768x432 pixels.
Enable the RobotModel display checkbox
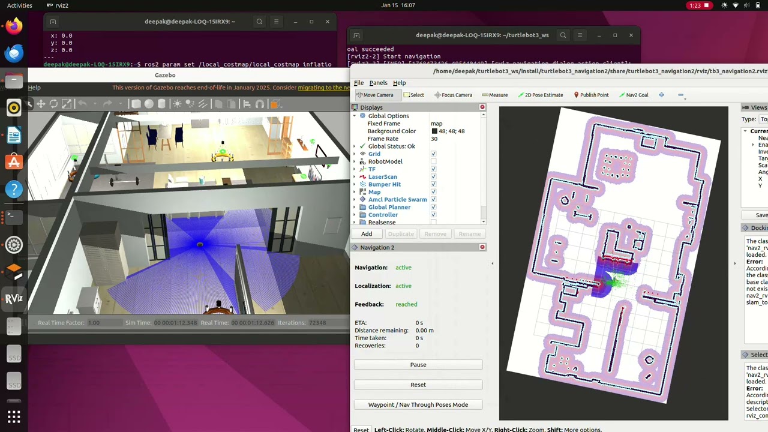click(x=433, y=161)
